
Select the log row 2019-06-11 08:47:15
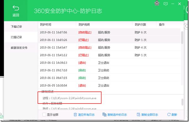coord(109,78)
